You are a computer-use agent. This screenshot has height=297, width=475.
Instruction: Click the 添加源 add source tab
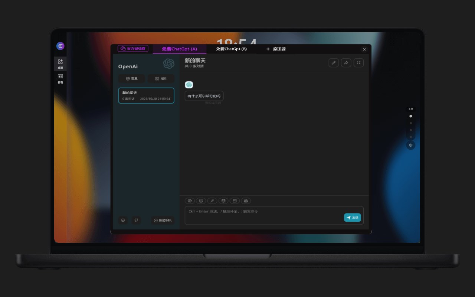point(276,49)
